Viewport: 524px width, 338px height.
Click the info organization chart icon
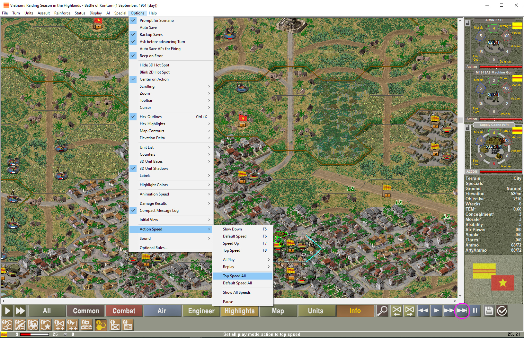tap(86, 325)
